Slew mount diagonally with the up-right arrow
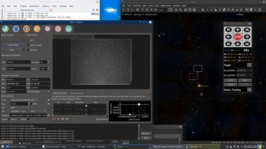This screenshot has width=266, height=149. pos(247,30)
